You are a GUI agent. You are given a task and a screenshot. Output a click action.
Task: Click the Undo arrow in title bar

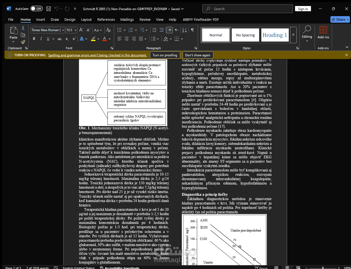point(56,9)
